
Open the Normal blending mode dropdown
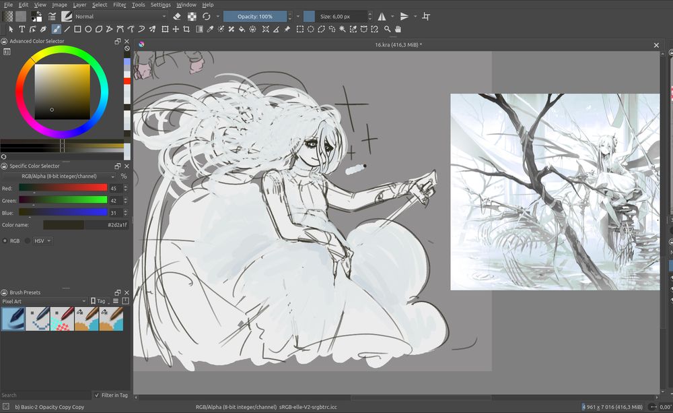(121, 16)
